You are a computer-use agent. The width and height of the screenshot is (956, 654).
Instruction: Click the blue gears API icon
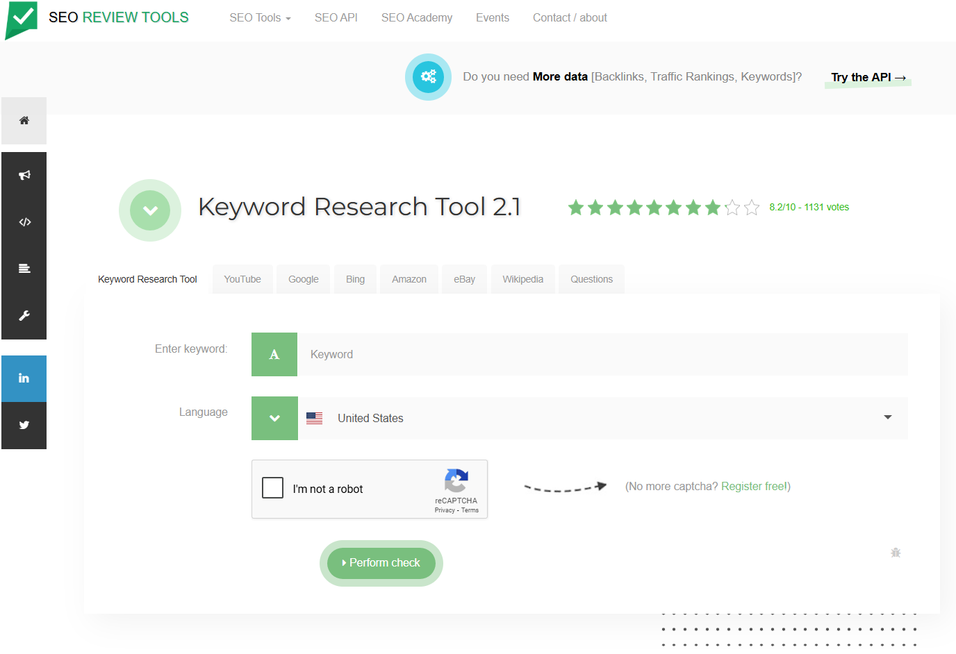pyautogui.click(x=428, y=76)
